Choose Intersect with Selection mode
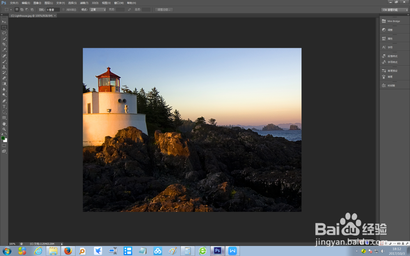 click(x=32, y=9)
